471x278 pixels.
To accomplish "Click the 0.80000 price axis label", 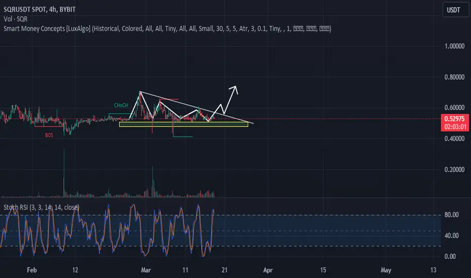I will [454, 77].
